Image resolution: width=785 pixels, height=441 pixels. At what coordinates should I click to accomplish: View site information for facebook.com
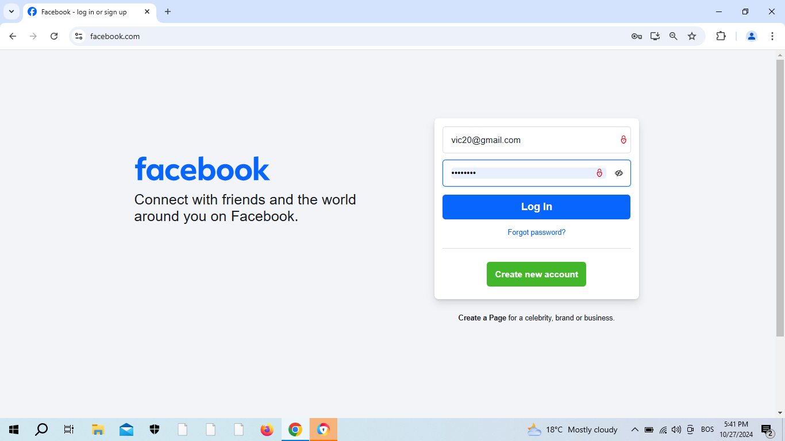[79, 36]
